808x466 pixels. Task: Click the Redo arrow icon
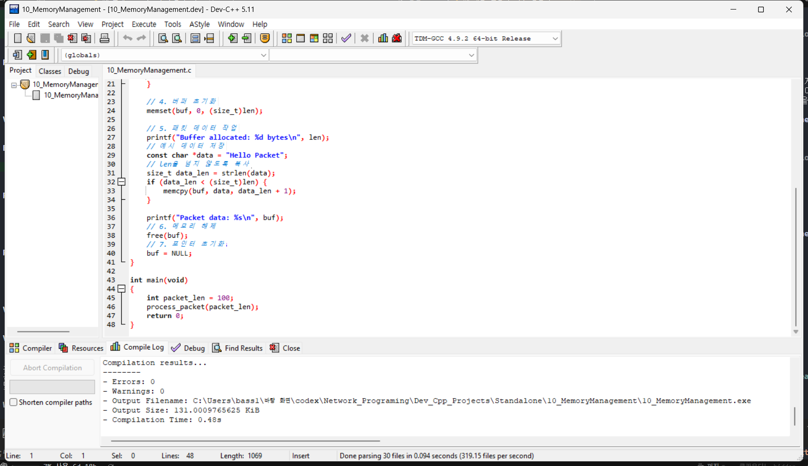pyautogui.click(x=141, y=39)
